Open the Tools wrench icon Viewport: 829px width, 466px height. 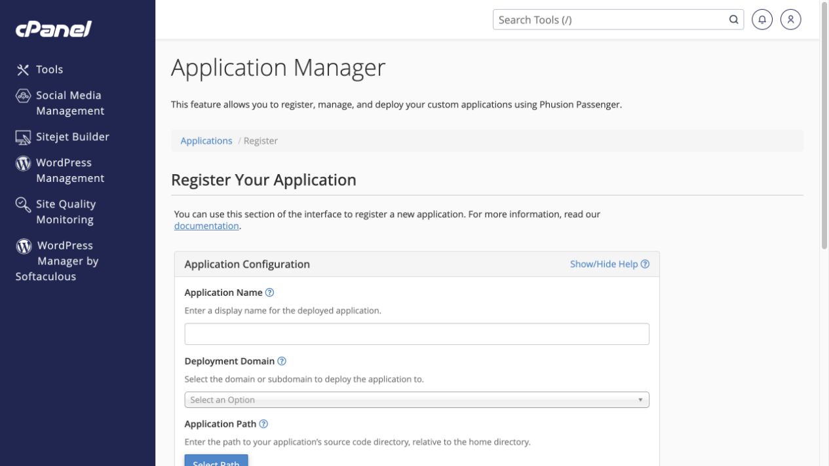(x=23, y=69)
